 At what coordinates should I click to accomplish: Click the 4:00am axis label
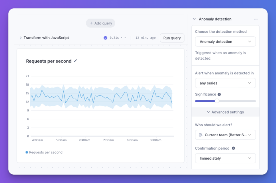(37, 140)
